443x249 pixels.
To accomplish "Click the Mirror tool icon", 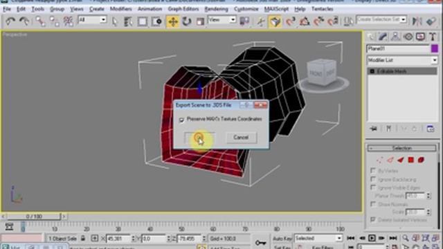I will point(417,21).
